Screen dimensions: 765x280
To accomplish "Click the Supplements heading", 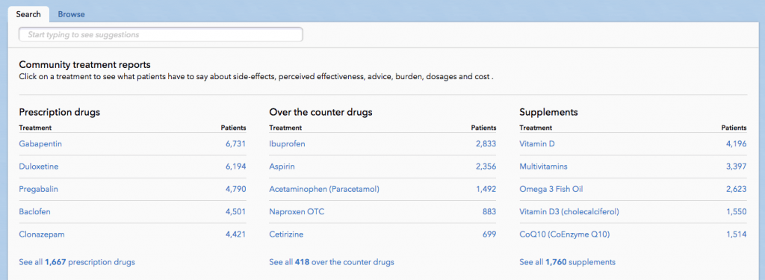I will point(549,112).
